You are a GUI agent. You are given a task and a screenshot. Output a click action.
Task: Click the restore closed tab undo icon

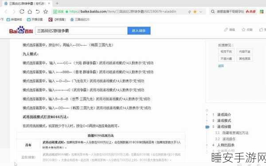click(38, 12)
